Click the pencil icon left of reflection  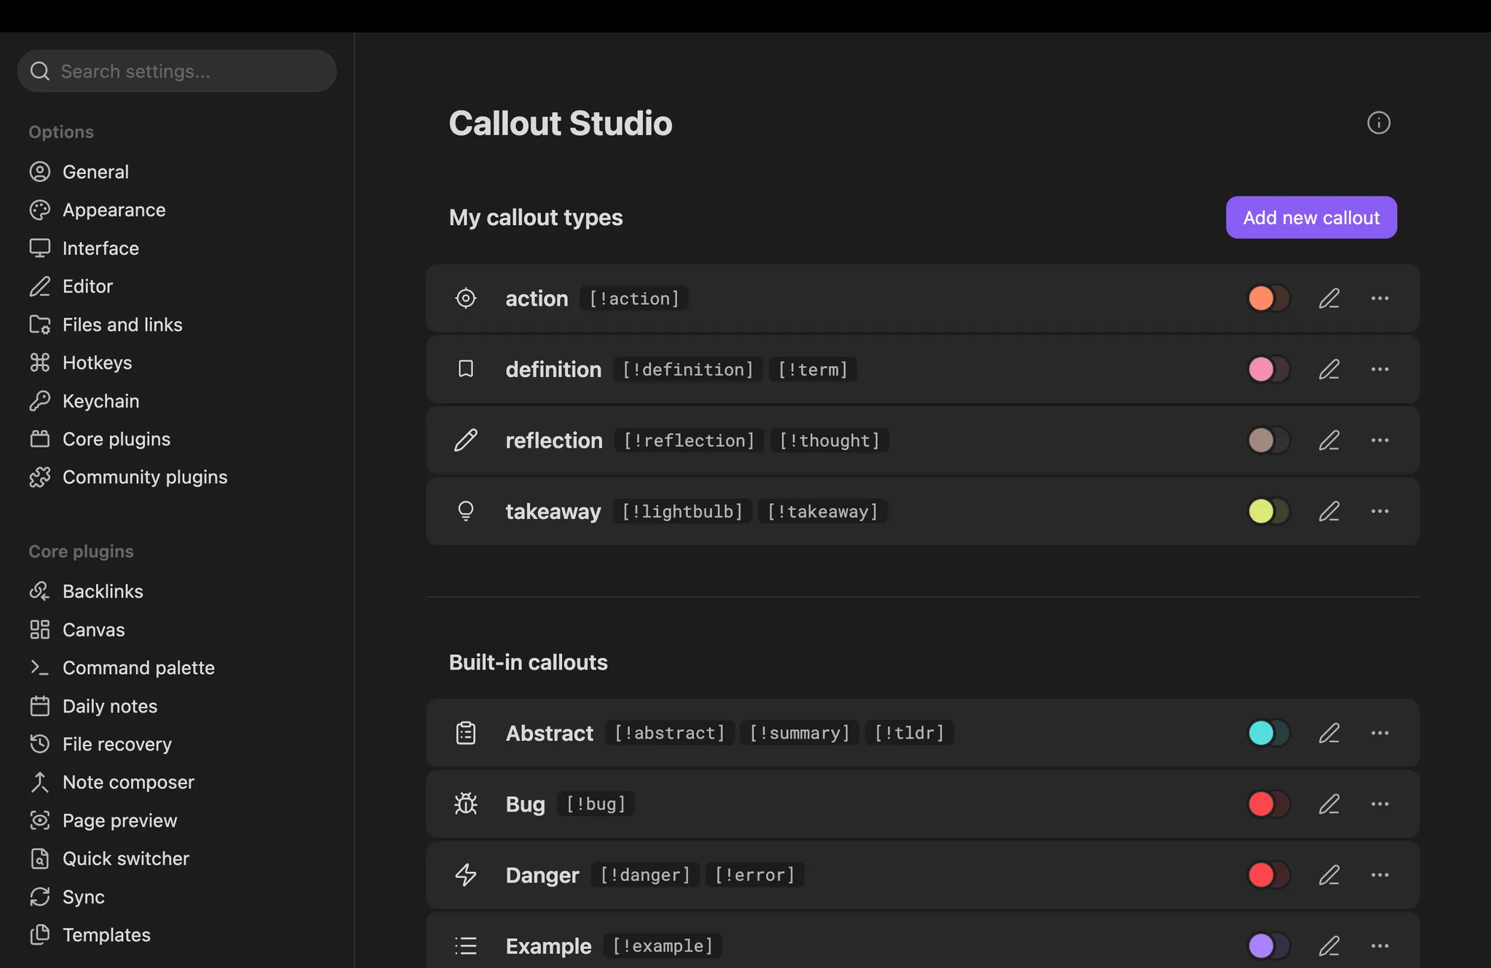[x=466, y=440]
